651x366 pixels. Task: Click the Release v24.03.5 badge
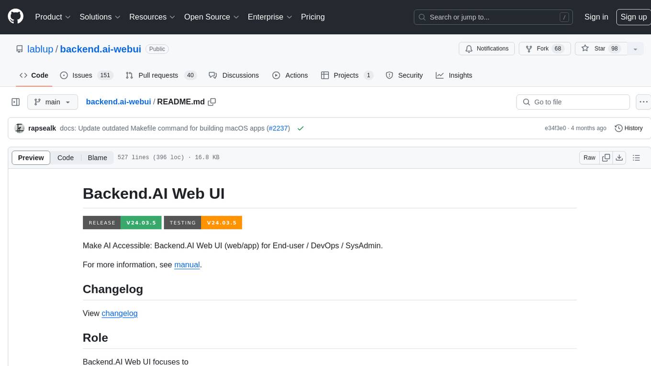pos(122,222)
